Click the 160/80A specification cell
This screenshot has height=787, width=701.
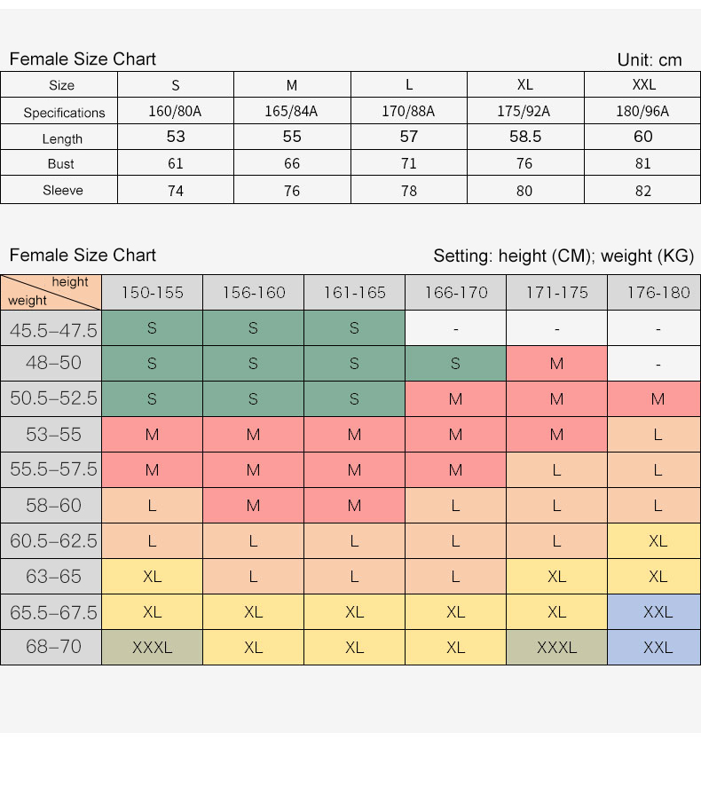(x=176, y=112)
